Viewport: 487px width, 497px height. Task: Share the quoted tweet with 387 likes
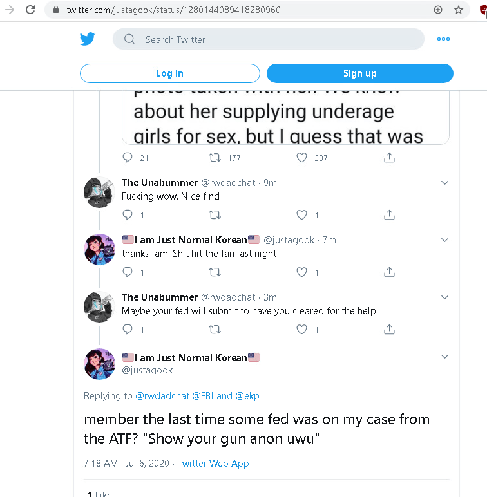click(389, 158)
